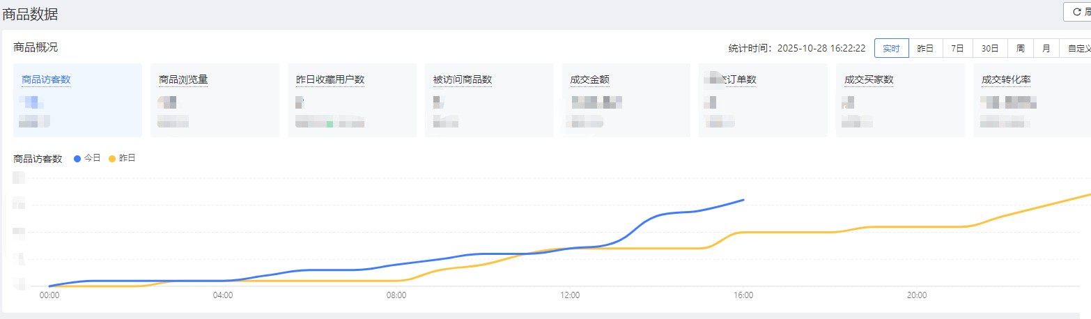This screenshot has height=319, width=1091.
Task: Select the 商品浏览量 metric card
Action: tap(215, 100)
